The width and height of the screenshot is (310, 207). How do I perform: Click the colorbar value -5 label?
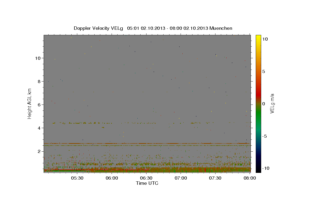pos(265,136)
